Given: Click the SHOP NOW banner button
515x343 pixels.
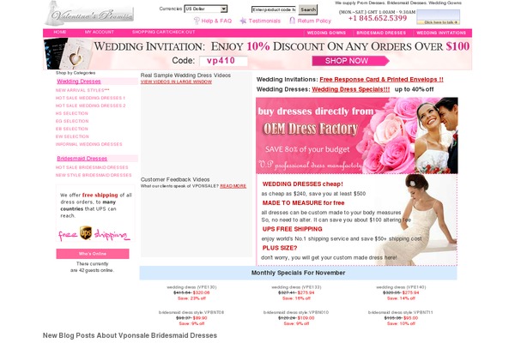Looking at the screenshot, I should coord(350,61).
